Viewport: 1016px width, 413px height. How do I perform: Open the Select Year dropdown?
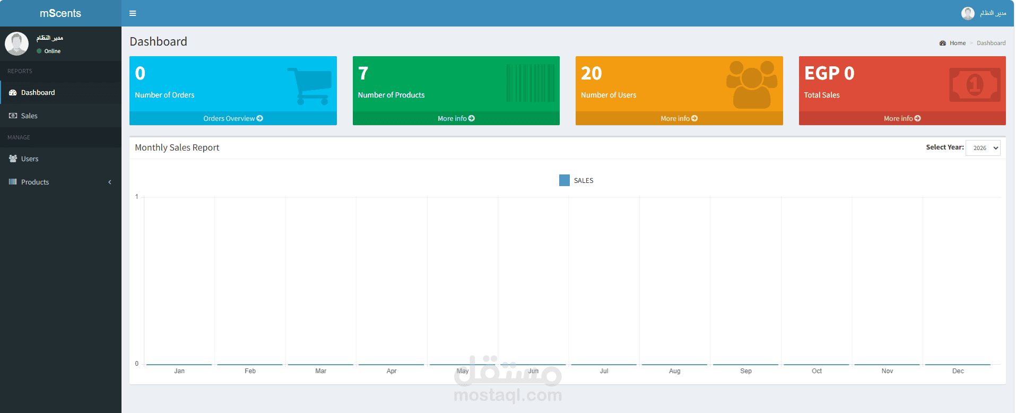[x=983, y=148]
